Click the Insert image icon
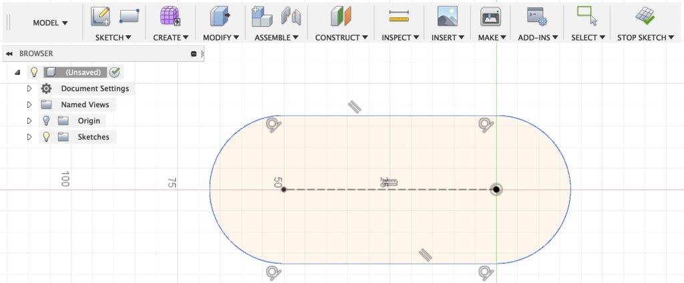 [x=447, y=16]
